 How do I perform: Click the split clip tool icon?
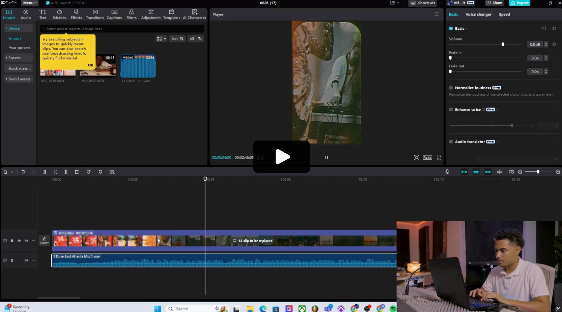[x=45, y=172]
